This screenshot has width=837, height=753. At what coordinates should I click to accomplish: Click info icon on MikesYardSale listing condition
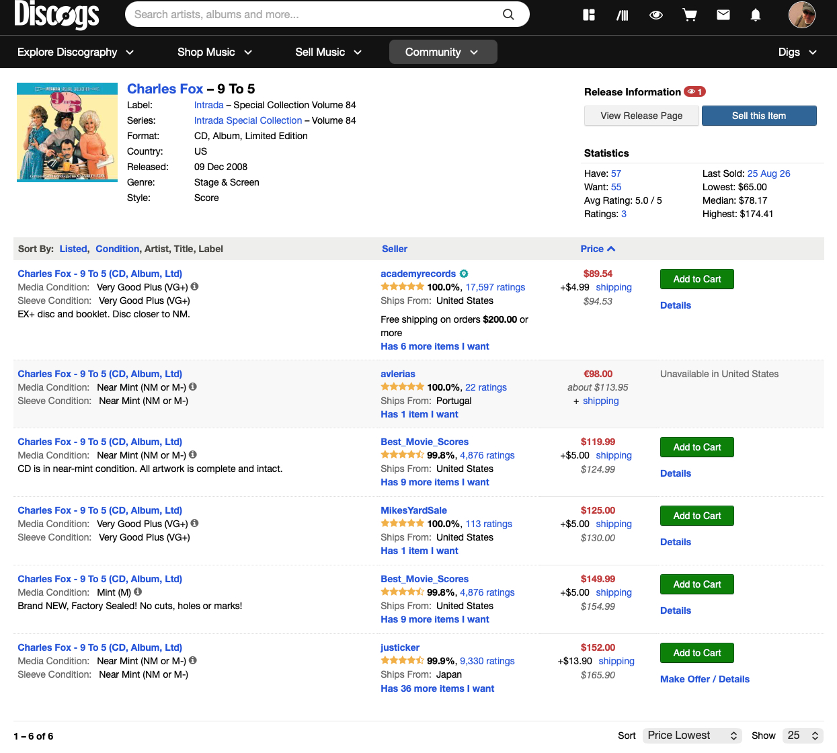(194, 523)
